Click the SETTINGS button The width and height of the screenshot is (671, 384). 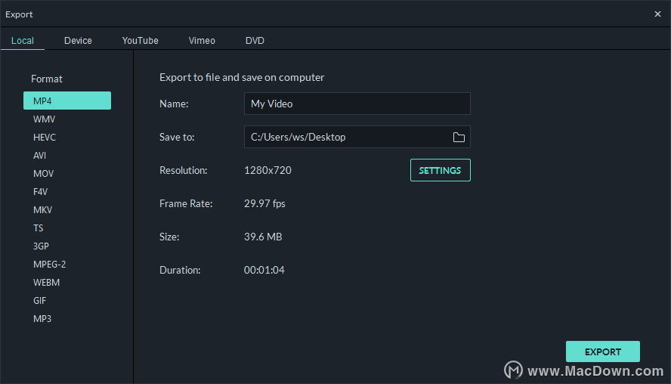tap(440, 170)
